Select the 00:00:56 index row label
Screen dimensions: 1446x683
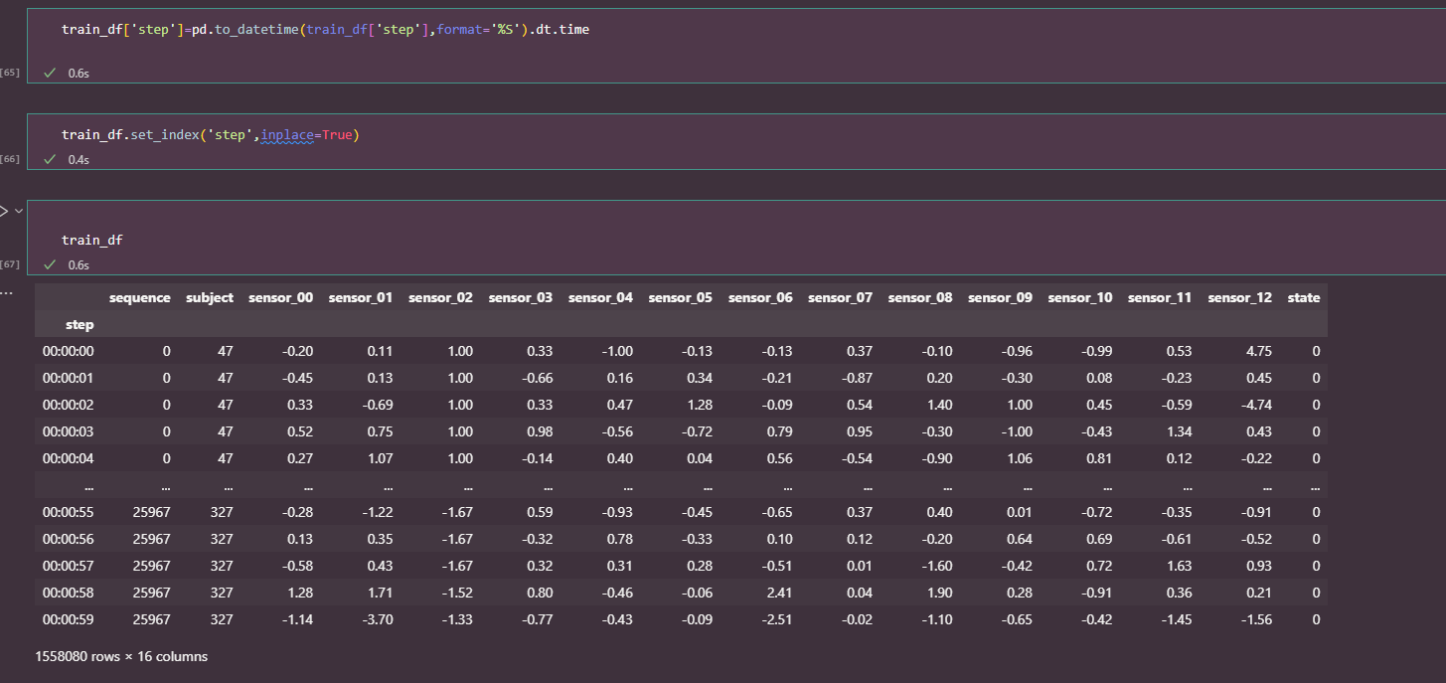point(69,539)
